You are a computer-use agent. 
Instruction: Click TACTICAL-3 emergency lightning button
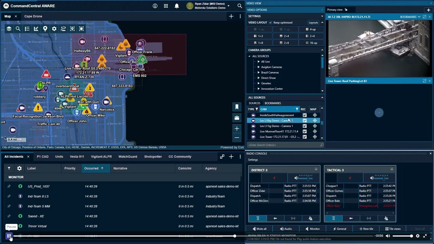click(x=350, y=178)
